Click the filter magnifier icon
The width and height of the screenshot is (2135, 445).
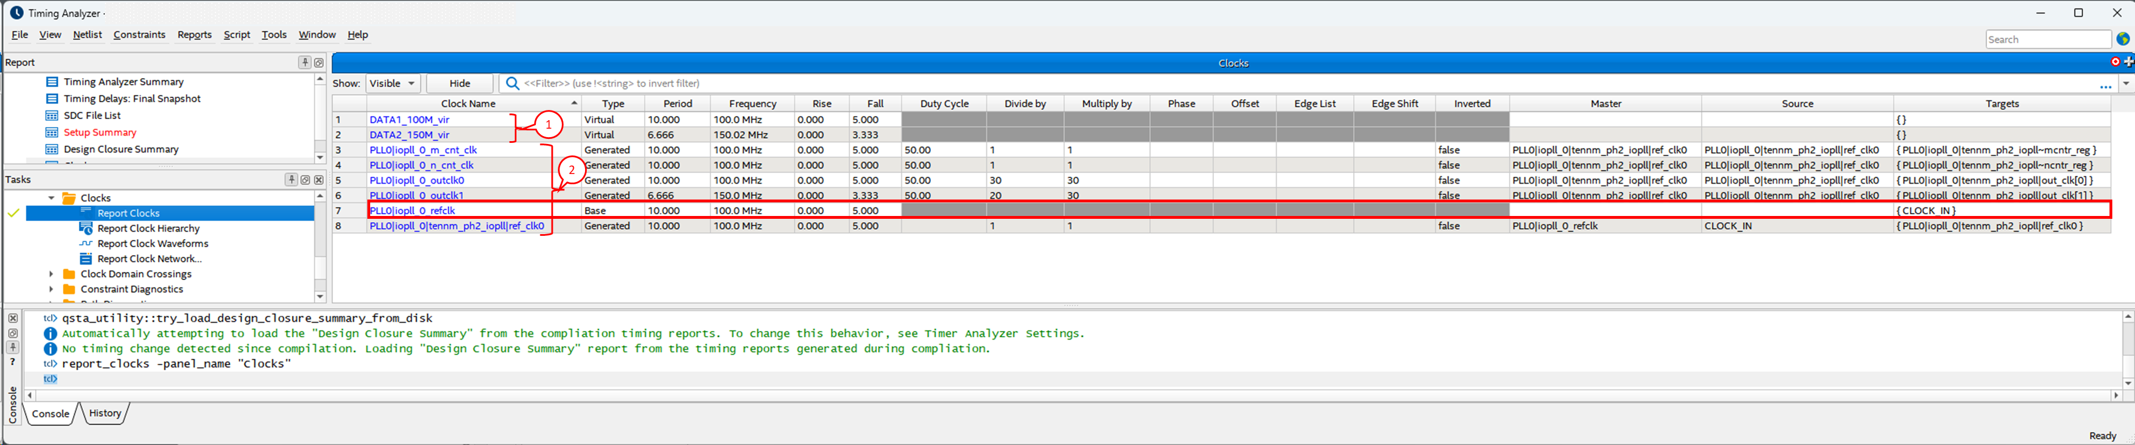tap(512, 83)
